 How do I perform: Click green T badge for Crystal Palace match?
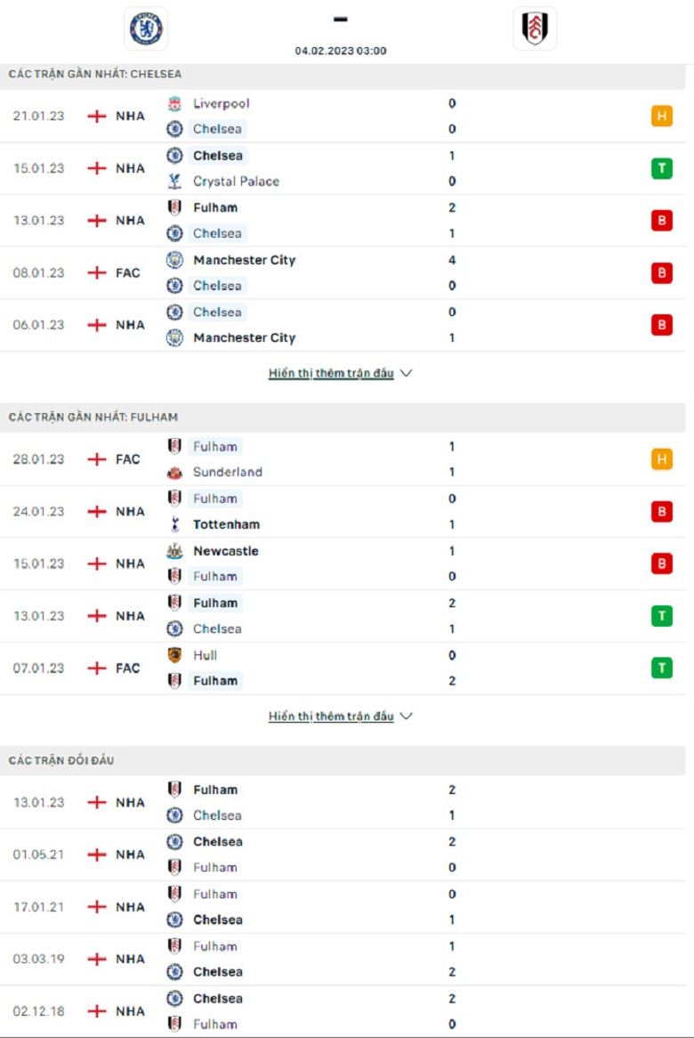[661, 168]
